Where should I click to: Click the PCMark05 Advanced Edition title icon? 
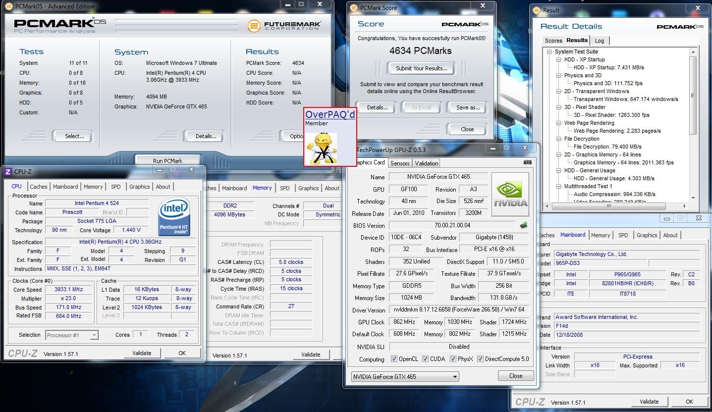[x=9, y=6]
